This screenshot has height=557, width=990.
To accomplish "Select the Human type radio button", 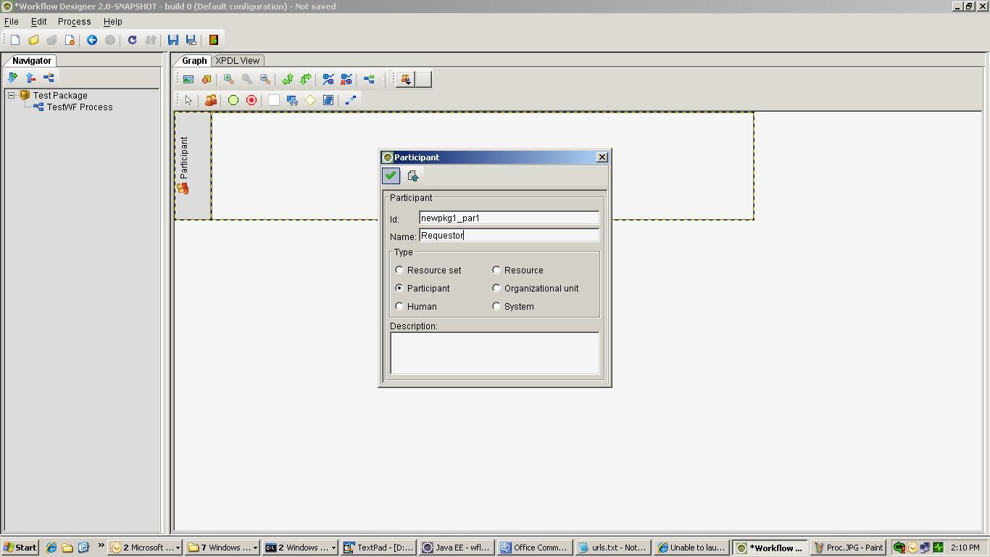I will 399,306.
